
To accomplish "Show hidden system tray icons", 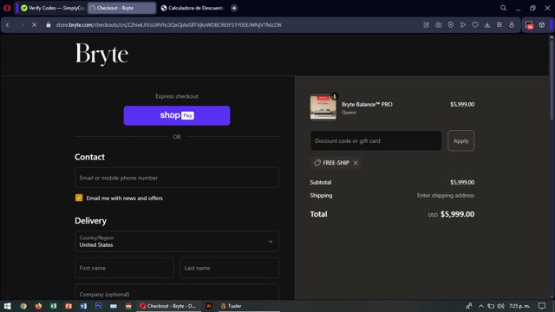I will pyautogui.click(x=480, y=306).
